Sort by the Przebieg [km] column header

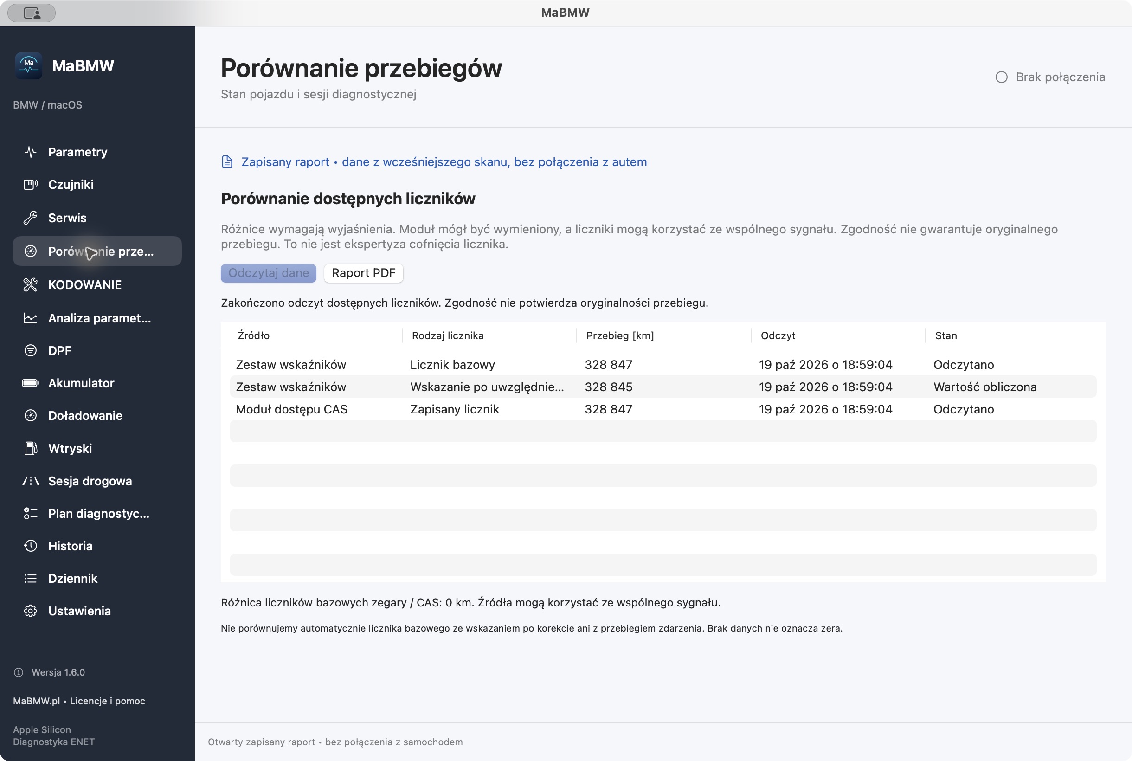tap(620, 335)
